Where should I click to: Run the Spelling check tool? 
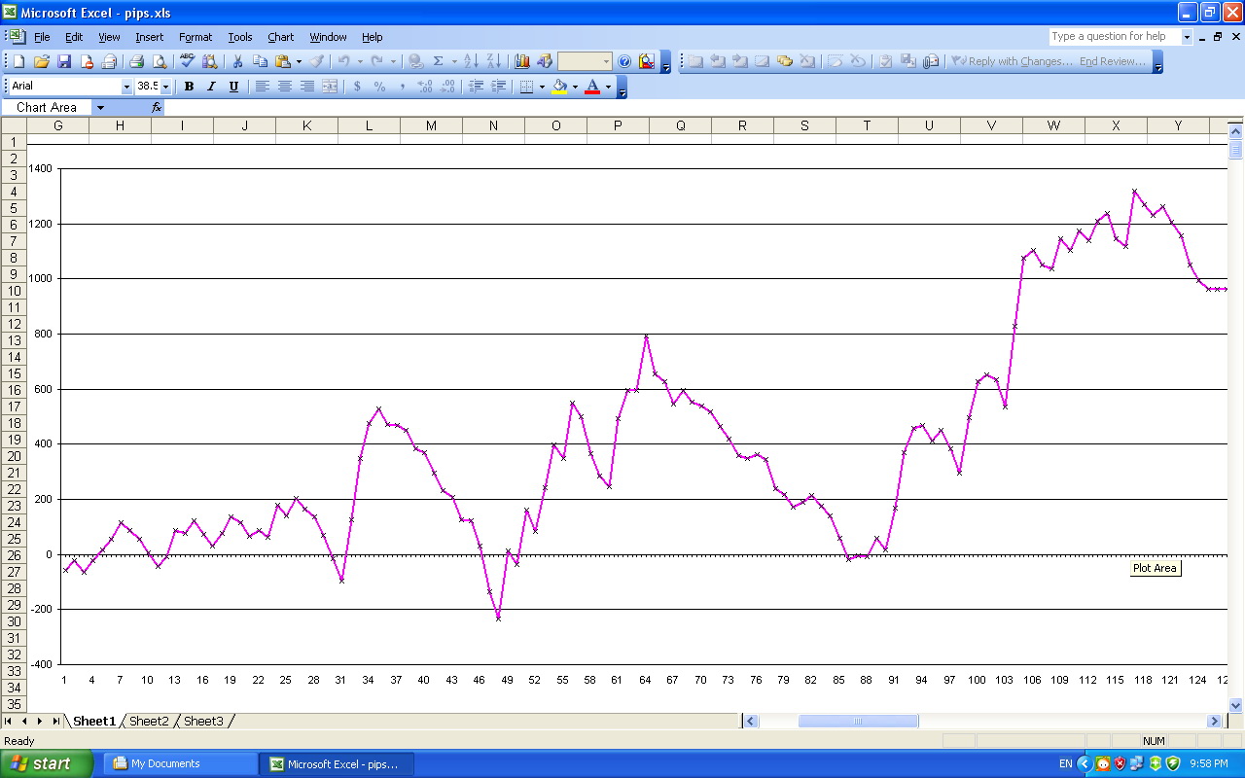pyautogui.click(x=187, y=61)
